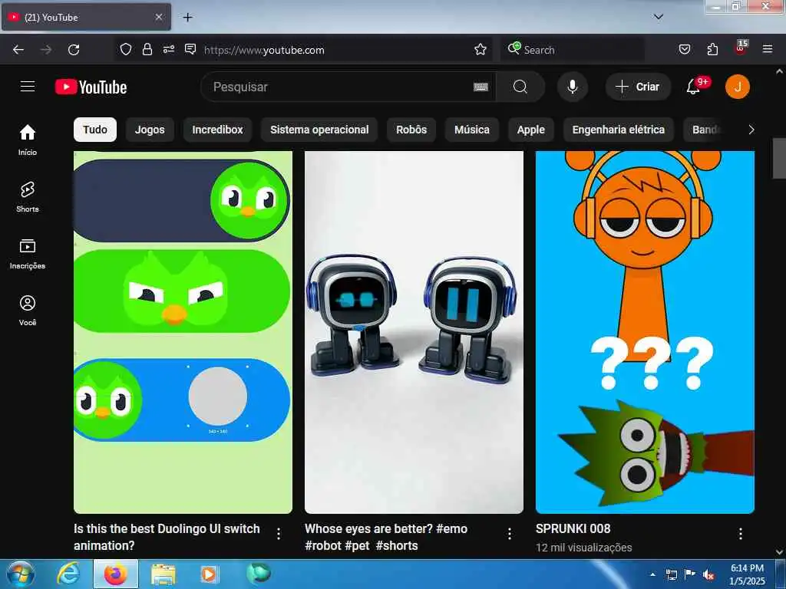Open SPRUNKI 008 video title
The image size is (786, 589).
pos(573,528)
